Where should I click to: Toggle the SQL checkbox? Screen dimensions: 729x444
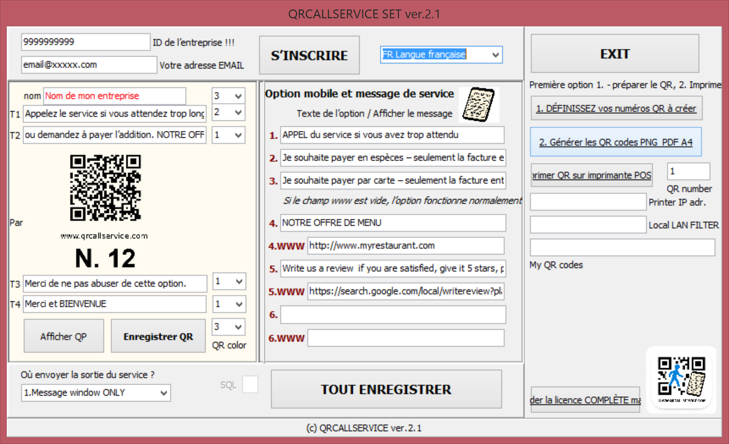(250, 384)
